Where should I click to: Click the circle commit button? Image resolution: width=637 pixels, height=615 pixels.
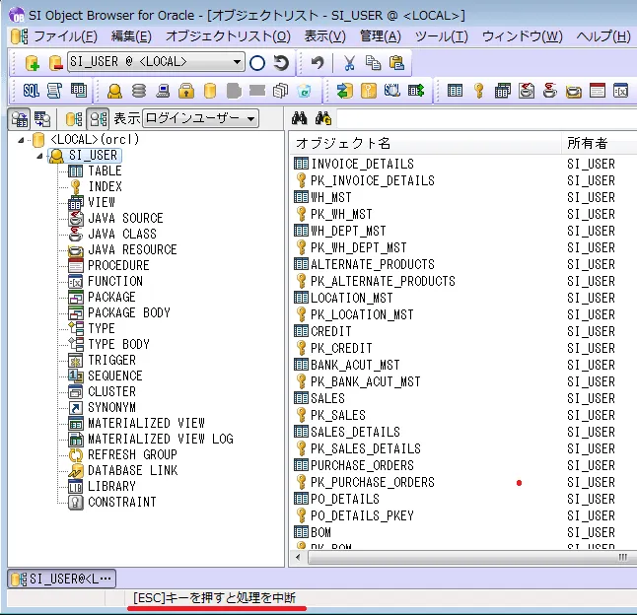click(x=257, y=63)
